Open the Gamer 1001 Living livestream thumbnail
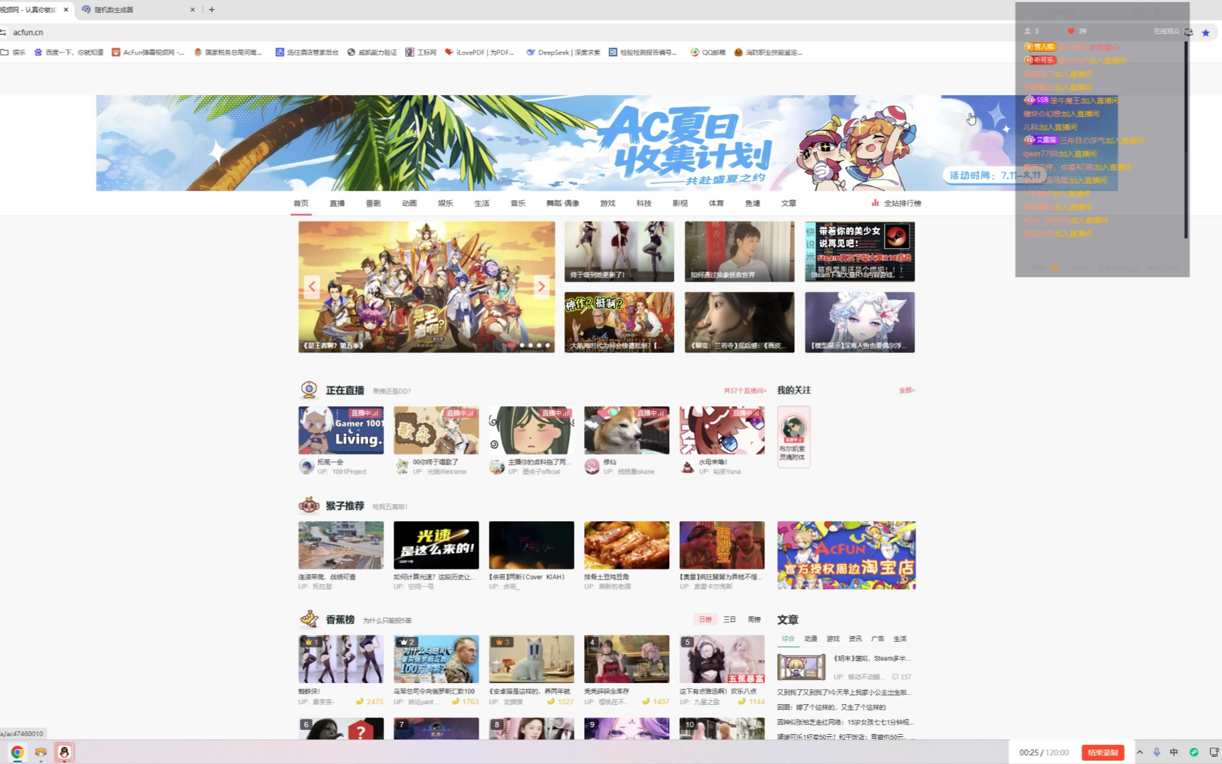The image size is (1222, 764). click(341, 430)
